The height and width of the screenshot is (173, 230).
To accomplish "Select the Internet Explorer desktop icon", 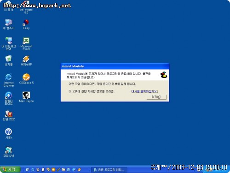I will pyautogui.click(x=9, y=80).
